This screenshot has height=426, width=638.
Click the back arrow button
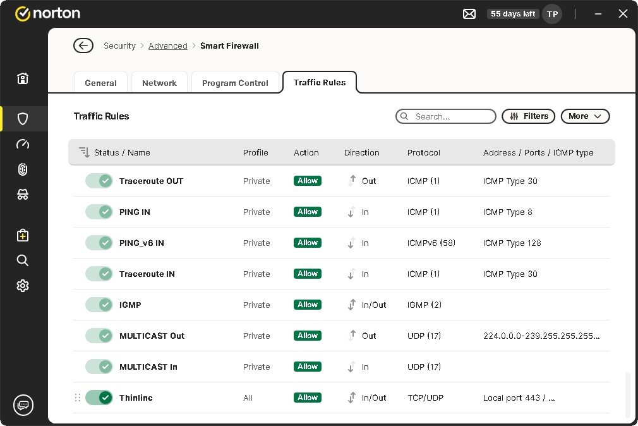83,46
